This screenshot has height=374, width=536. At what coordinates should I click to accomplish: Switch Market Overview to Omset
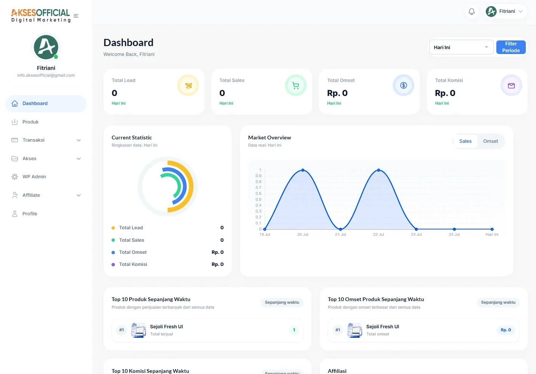[x=491, y=141]
